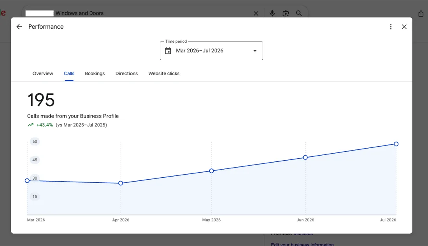Viewport: 428px width, 246px height.
Task: Open search by image with the camera icon
Action: coord(286,13)
